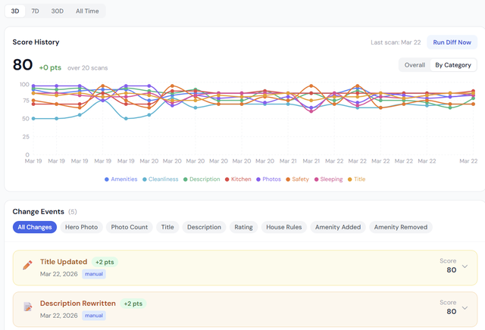Filter change events by House Rules

click(284, 227)
